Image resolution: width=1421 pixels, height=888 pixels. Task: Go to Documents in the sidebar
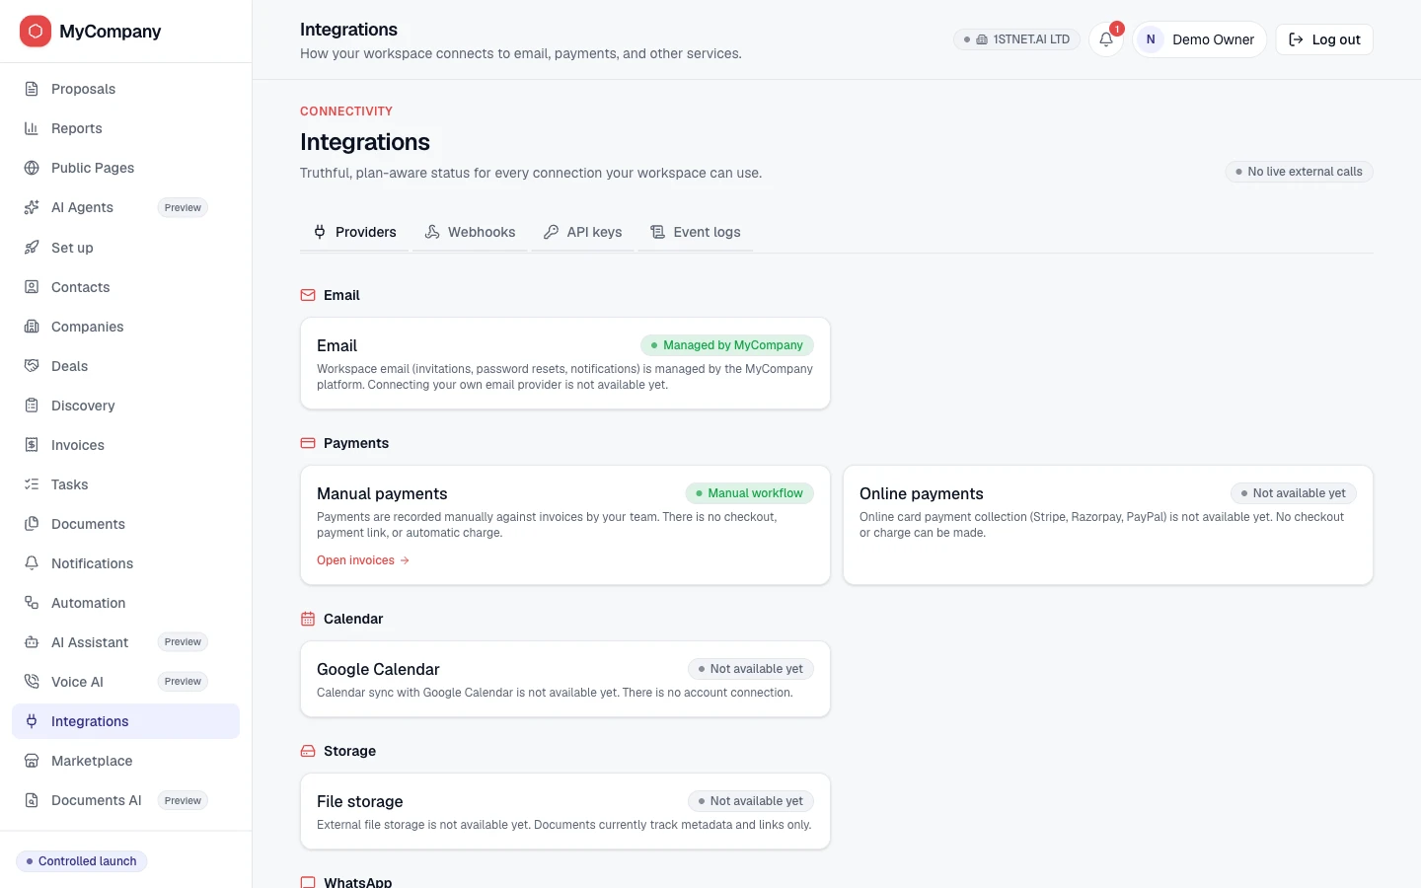125,524
